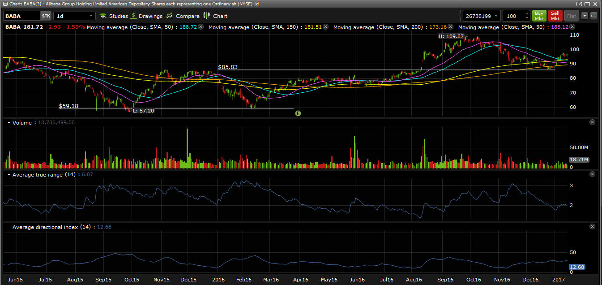602x285 pixels.
Task: Collapse the Average true range panel
Action: 9,174
